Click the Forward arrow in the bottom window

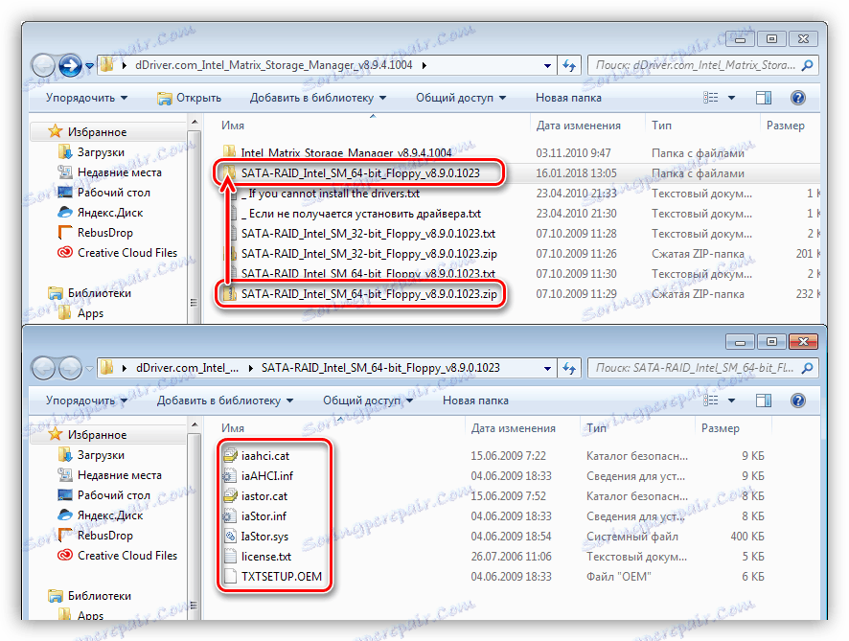(70, 368)
